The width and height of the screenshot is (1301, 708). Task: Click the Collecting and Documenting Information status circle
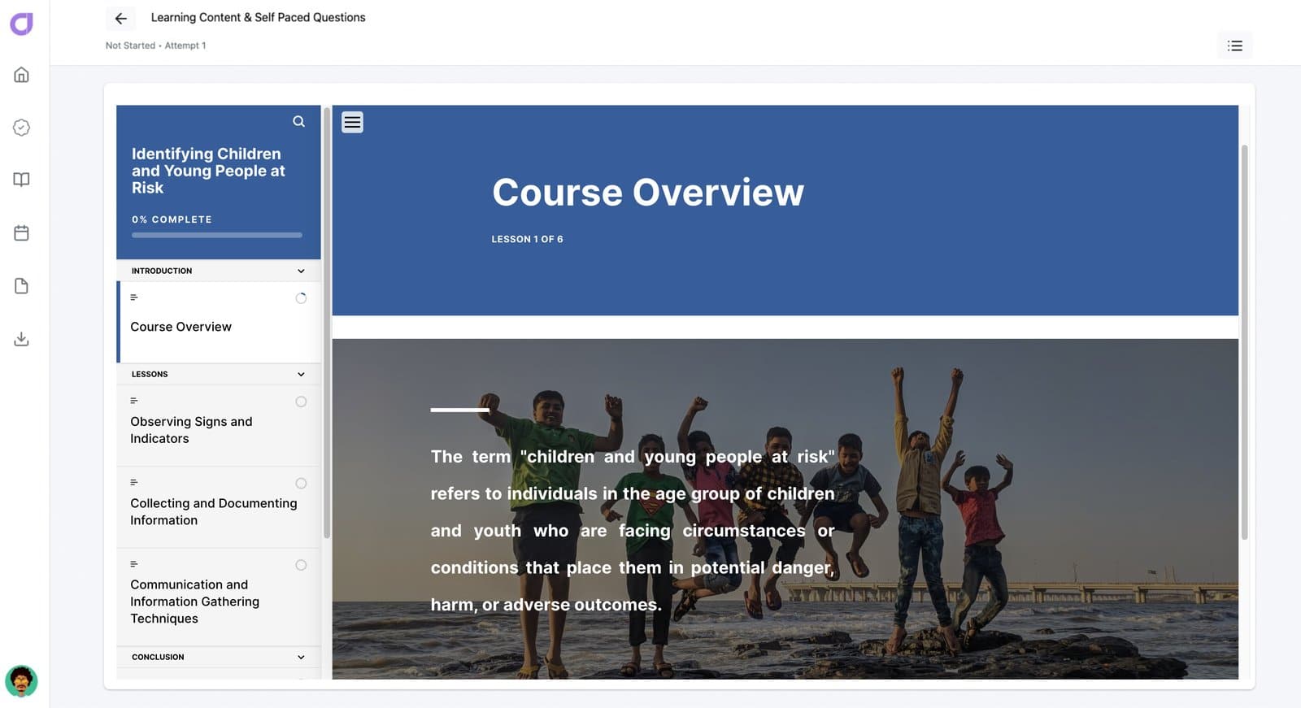pos(301,484)
